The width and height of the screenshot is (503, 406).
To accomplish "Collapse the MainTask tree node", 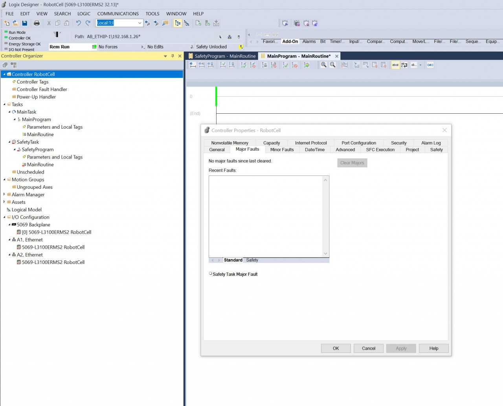I will point(9,112).
